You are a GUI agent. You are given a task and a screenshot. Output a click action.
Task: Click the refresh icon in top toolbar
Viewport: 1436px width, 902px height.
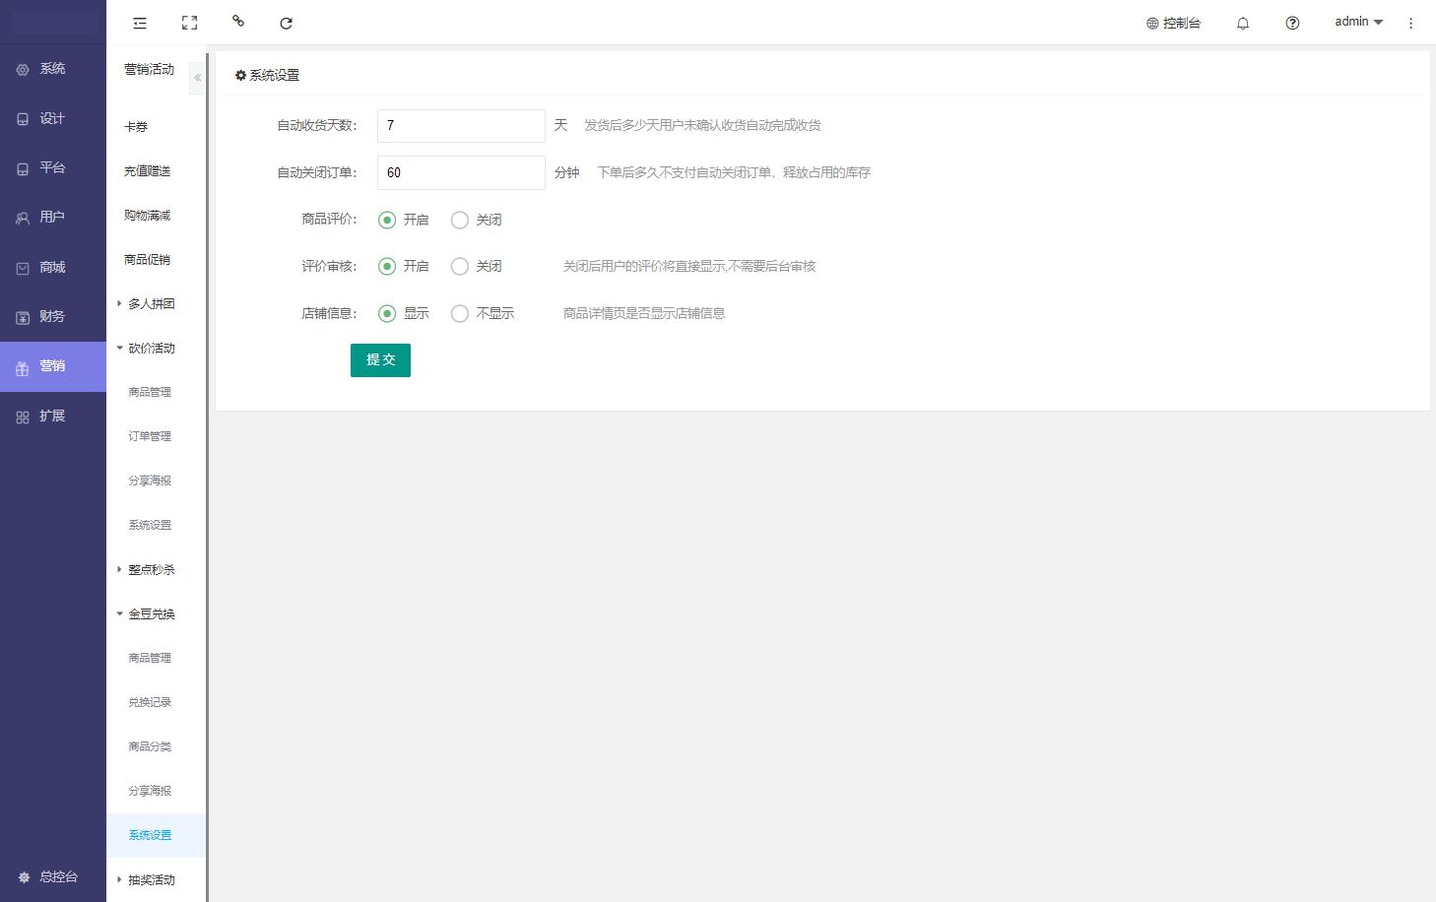(x=286, y=23)
